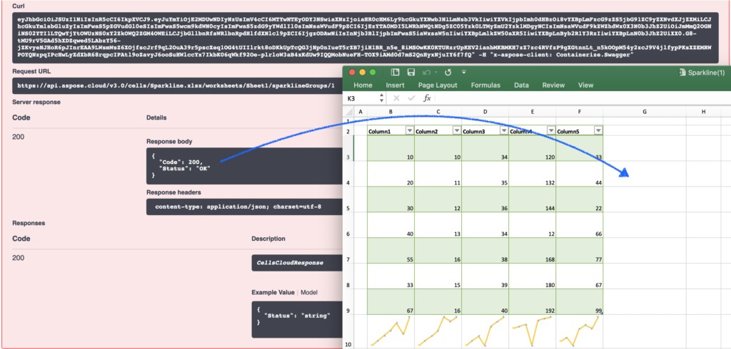Expand the Column5 filter dropdown
This screenshot has width=731, height=349.
pos(598,130)
